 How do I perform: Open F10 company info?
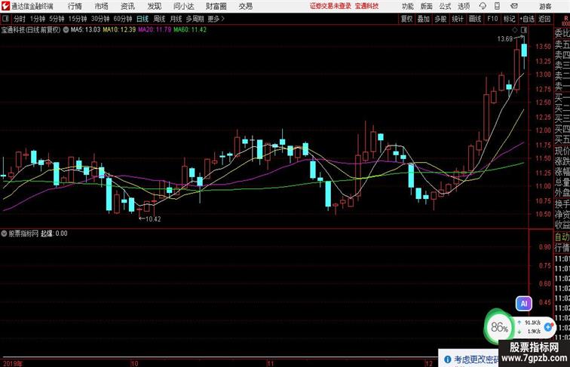[x=492, y=19]
